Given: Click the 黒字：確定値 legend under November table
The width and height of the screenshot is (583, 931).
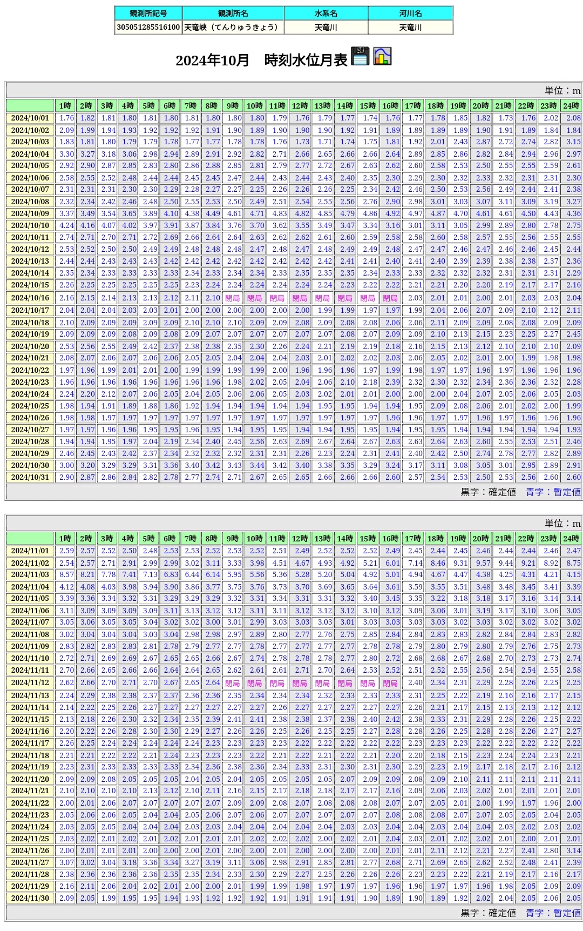Looking at the screenshot, I should 488,913.
